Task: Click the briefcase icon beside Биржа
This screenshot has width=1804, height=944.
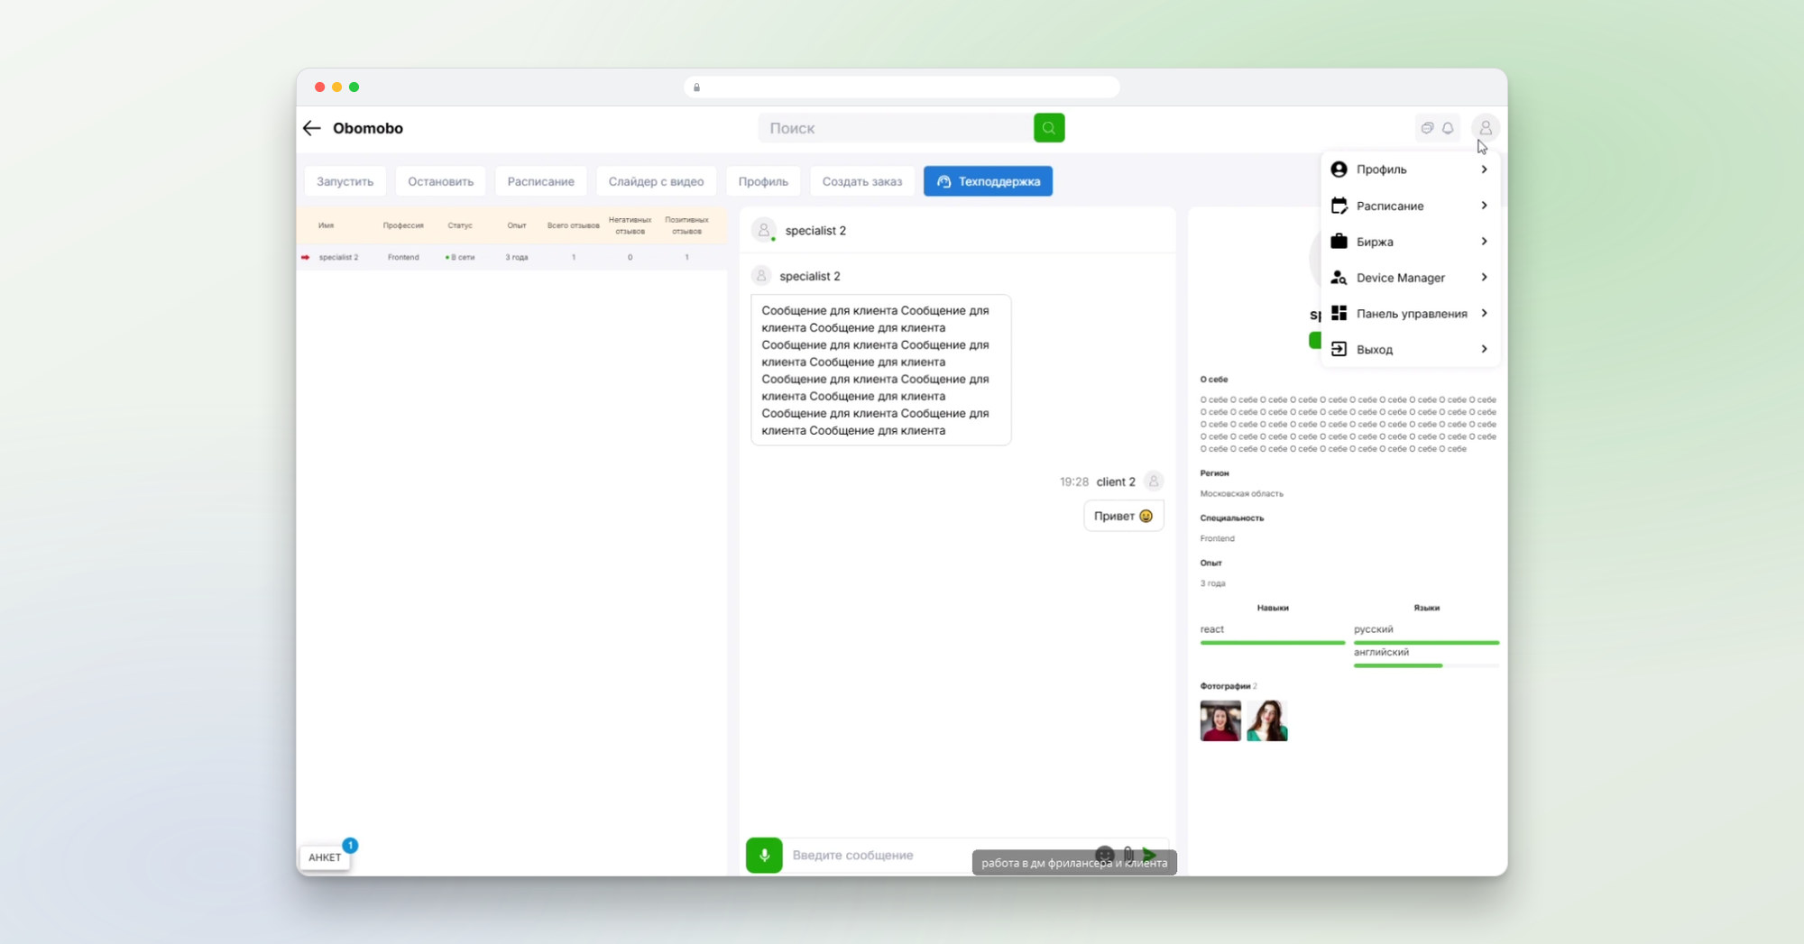Action: pyautogui.click(x=1339, y=242)
